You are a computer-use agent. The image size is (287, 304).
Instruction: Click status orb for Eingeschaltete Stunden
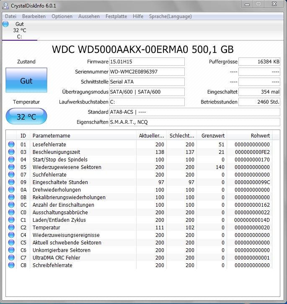11,182
